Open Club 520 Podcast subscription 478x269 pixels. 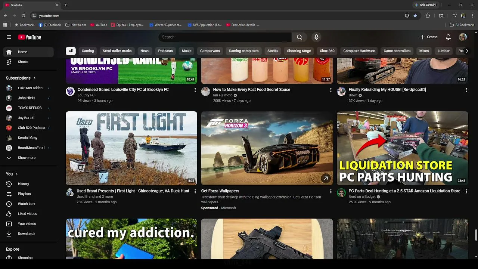28,128
